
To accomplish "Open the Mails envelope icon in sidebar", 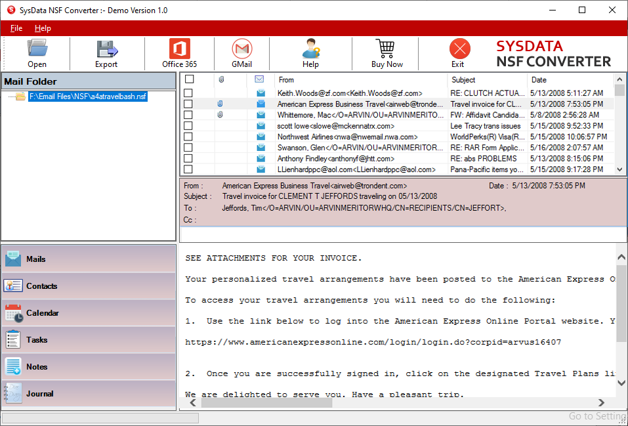I will [13, 259].
